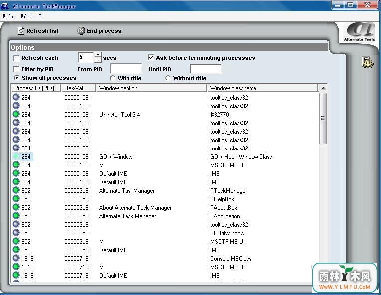The height and width of the screenshot is (295, 381).
Task: Click the GDI+ Hook Window Class entry
Action: [241, 157]
